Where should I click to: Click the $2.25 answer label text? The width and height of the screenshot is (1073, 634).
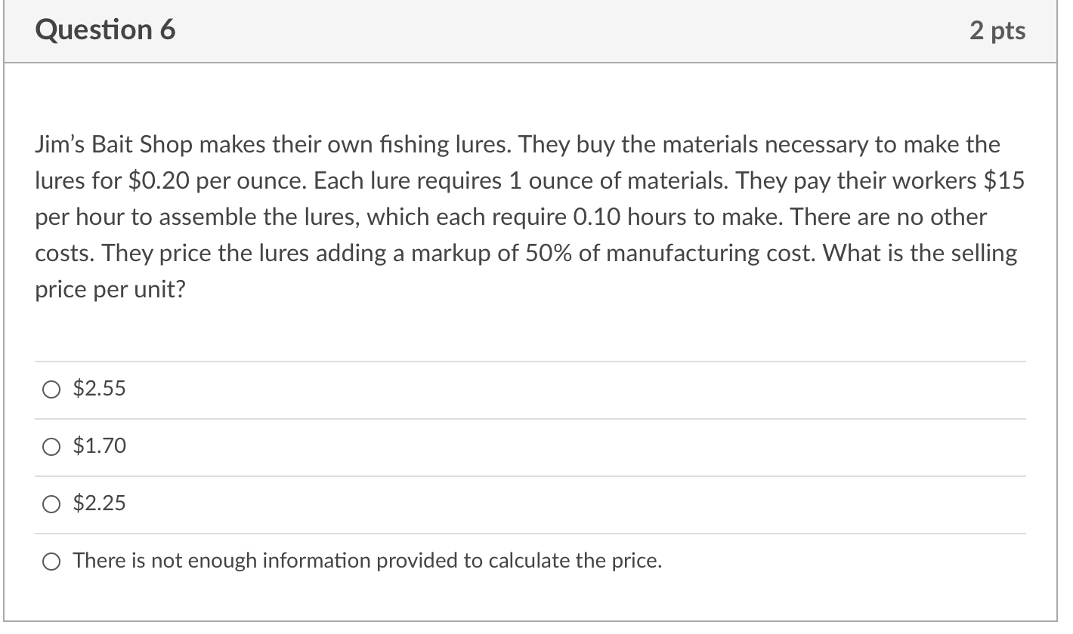[x=100, y=503]
